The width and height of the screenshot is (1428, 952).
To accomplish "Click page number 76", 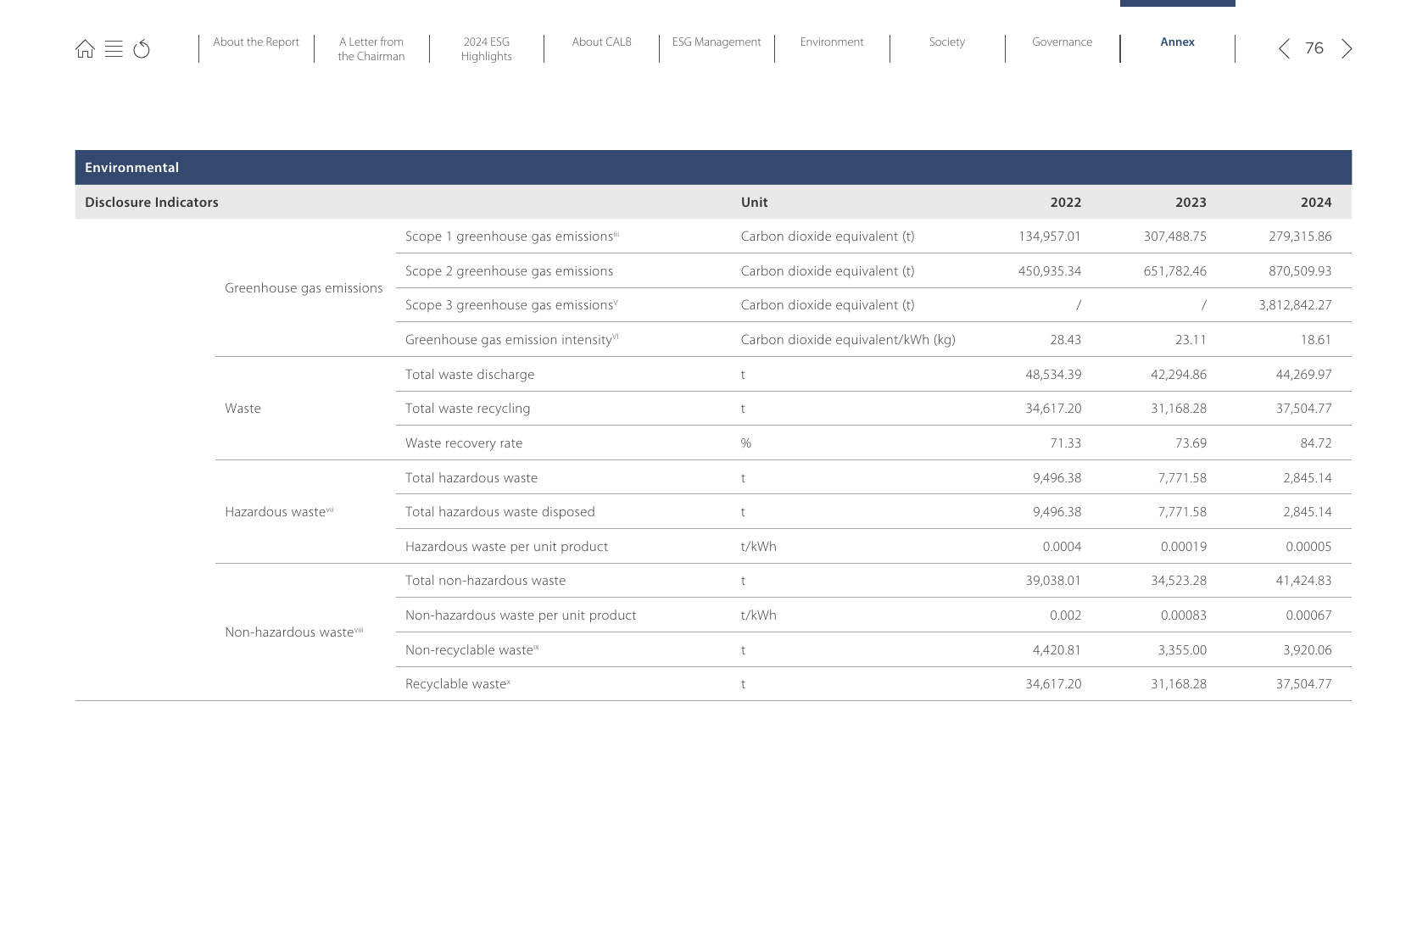I will (x=1314, y=48).
